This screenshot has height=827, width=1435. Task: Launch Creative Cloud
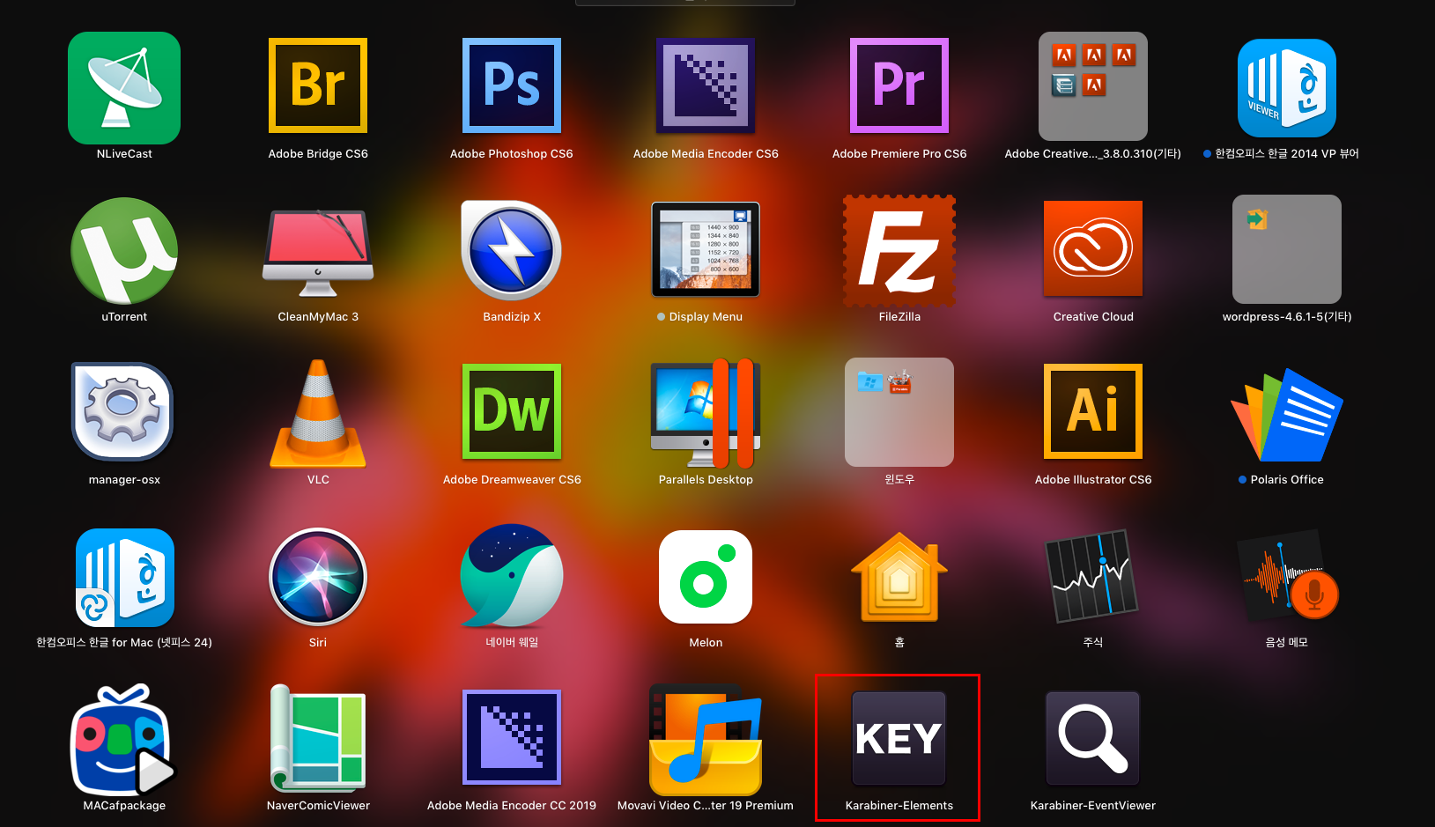click(x=1093, y=248)
